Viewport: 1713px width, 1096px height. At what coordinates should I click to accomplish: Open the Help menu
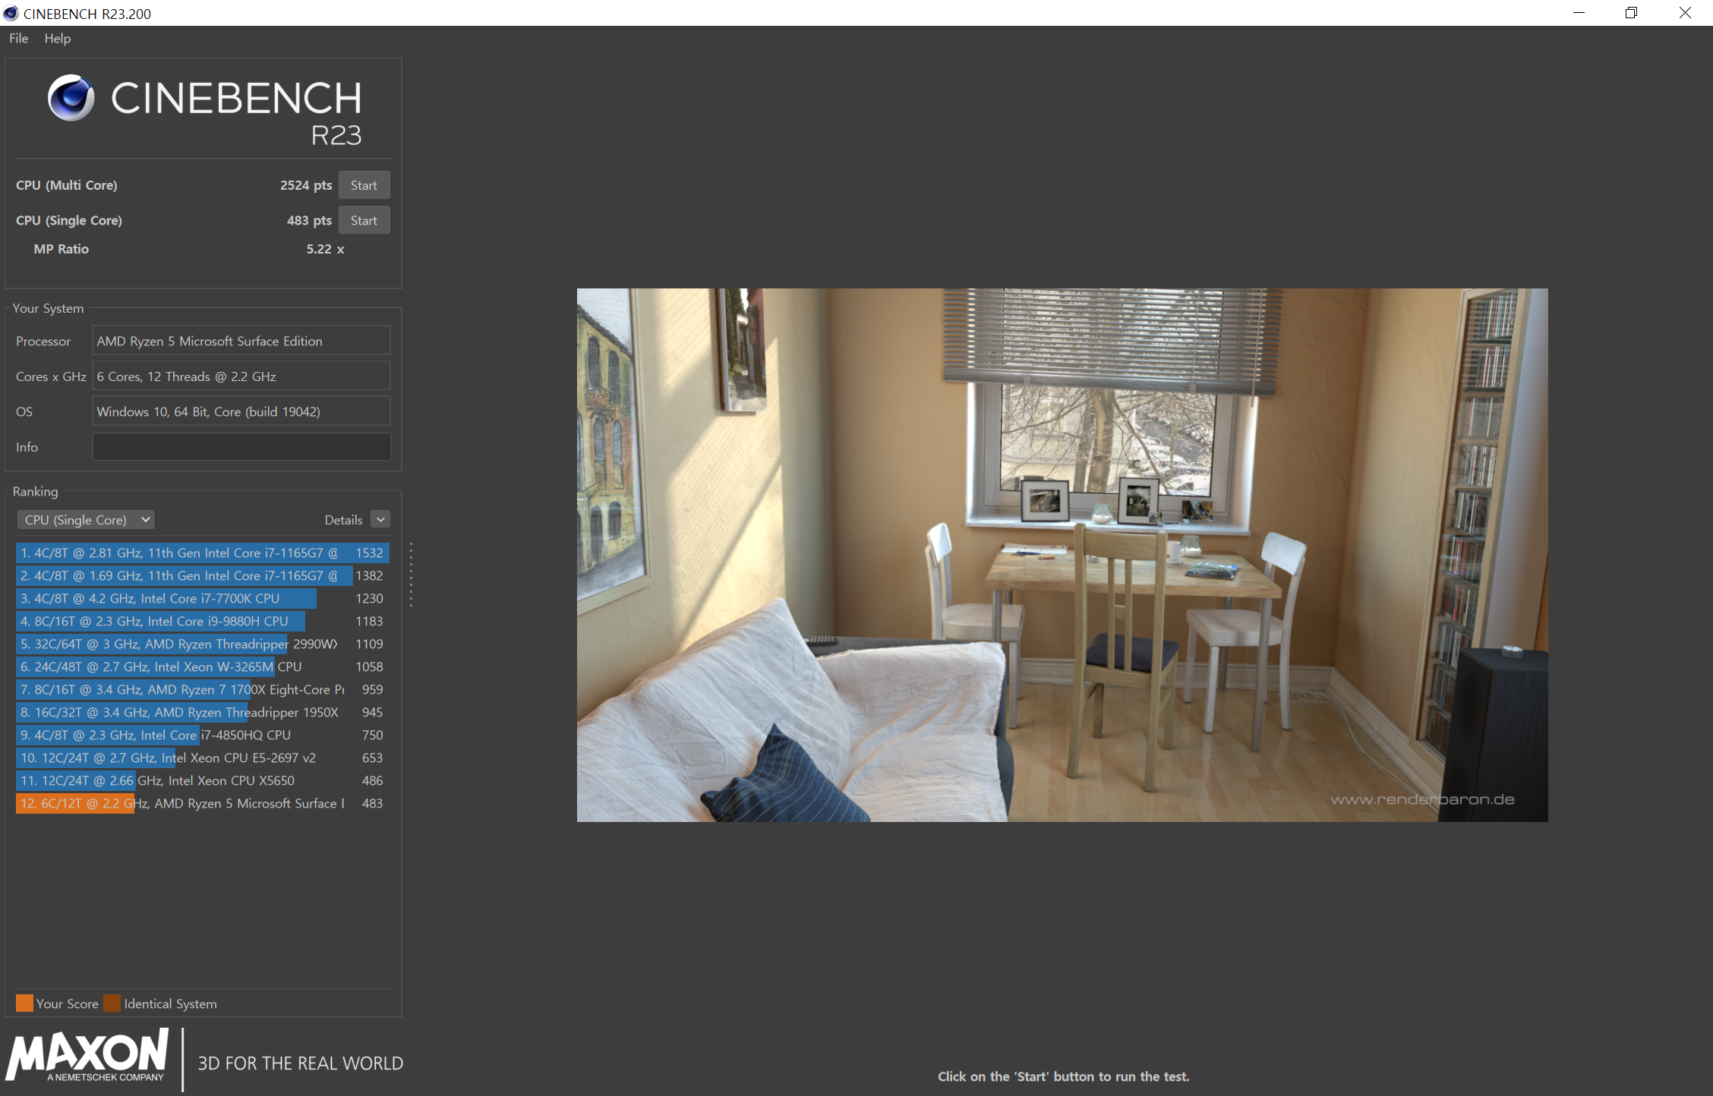(x=57, y=39)
